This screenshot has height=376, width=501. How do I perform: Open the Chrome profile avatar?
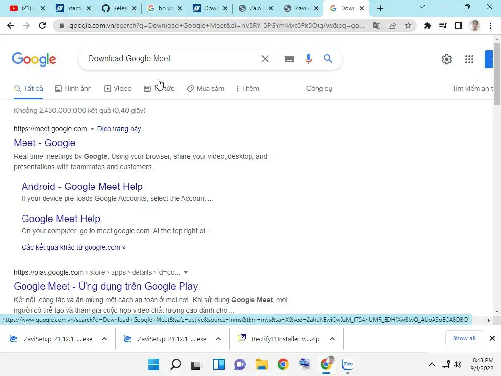[x=475, y=25]
